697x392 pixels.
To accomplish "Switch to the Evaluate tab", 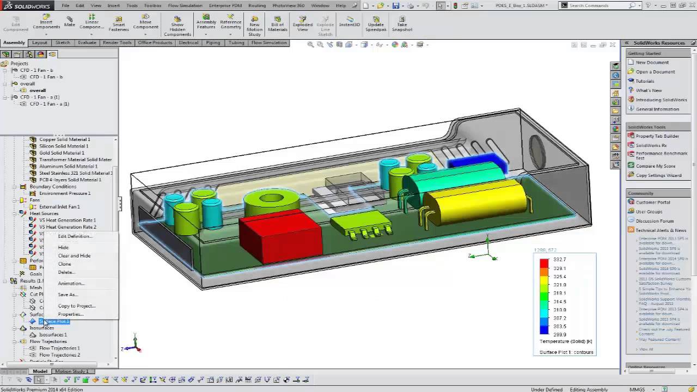I will [x=87, y=42].
